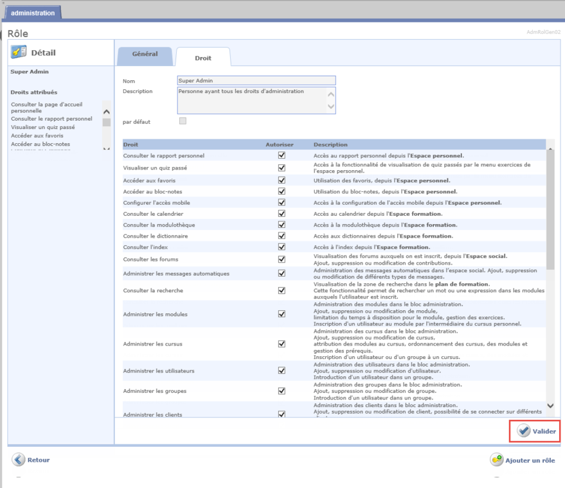565x488 pixels.
Task: Toggle the Administrer les modules checkbox
Action: click(x=282, y=314)
